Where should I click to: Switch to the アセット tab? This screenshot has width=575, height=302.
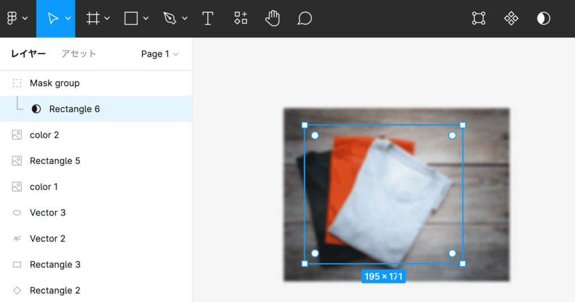point(79,54)
